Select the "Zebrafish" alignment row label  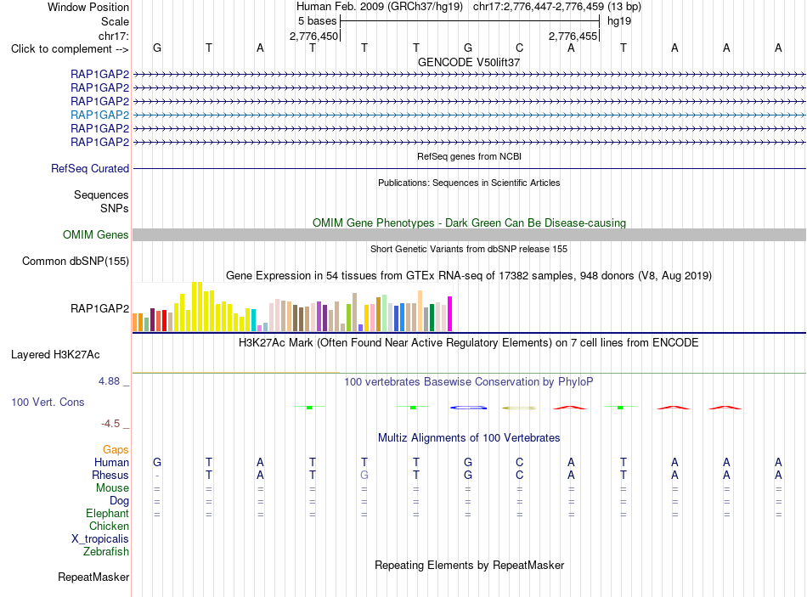pos(106,551)
